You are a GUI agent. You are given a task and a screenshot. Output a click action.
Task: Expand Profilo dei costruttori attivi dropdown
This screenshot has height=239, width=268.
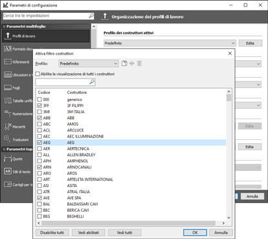170,43
